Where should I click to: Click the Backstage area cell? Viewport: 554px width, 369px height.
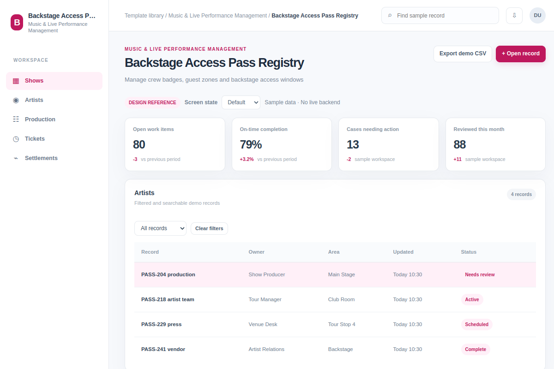tap(341, 349)
